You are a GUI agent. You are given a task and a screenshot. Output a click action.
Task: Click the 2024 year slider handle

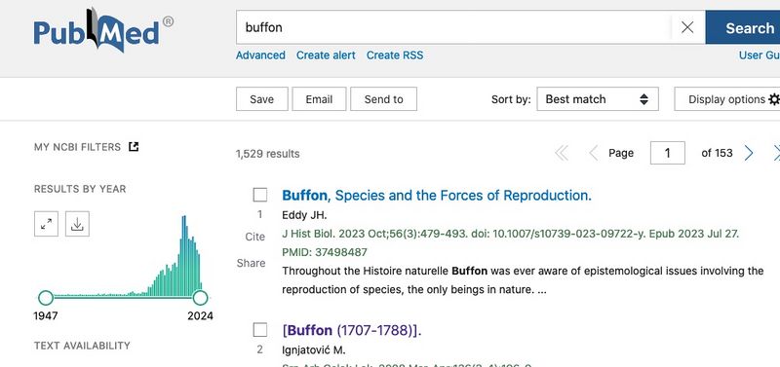coord(200,298)
